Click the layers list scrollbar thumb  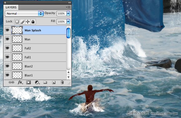tap(68, 33)
